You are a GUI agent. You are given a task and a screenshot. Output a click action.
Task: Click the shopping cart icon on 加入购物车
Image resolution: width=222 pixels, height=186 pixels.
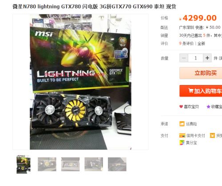coord(190,90)
